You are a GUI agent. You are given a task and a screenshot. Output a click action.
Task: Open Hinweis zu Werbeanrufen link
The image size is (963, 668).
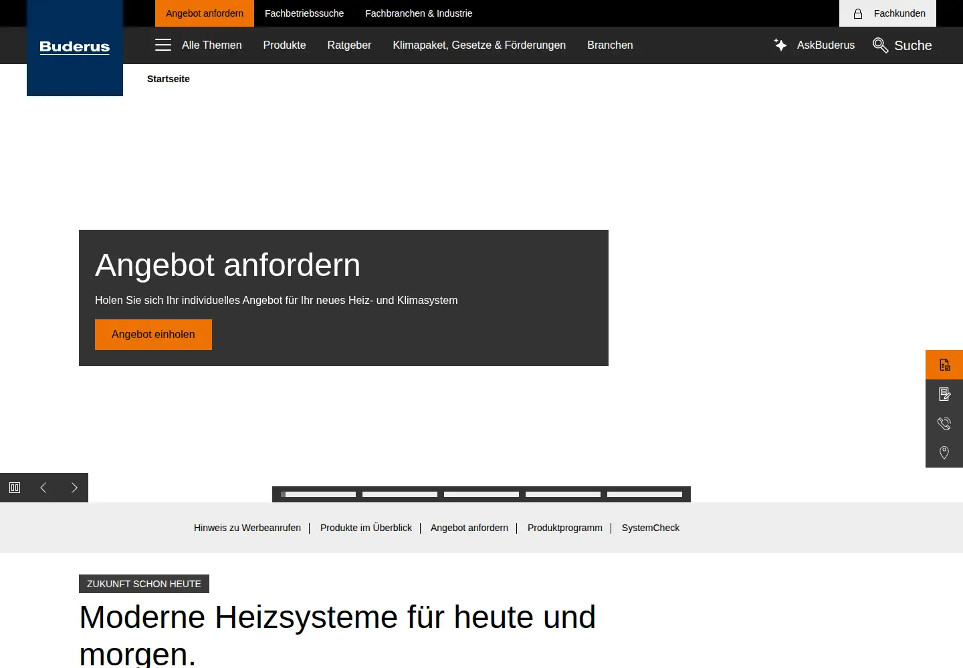247,528
